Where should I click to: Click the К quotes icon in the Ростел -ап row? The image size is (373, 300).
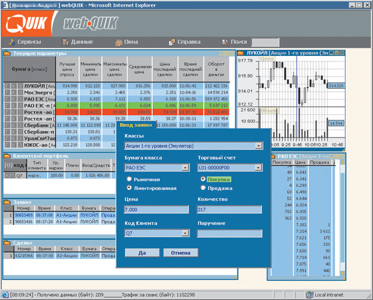coord(14,119)
